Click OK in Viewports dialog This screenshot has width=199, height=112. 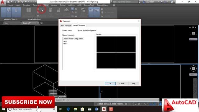click(110, 83)
